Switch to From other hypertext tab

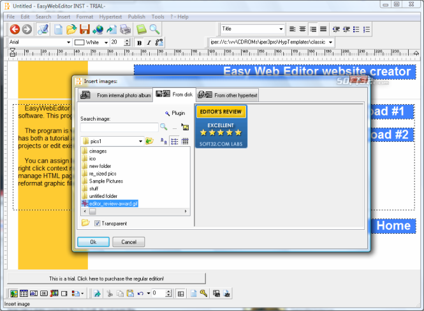[x=228, y=95]
